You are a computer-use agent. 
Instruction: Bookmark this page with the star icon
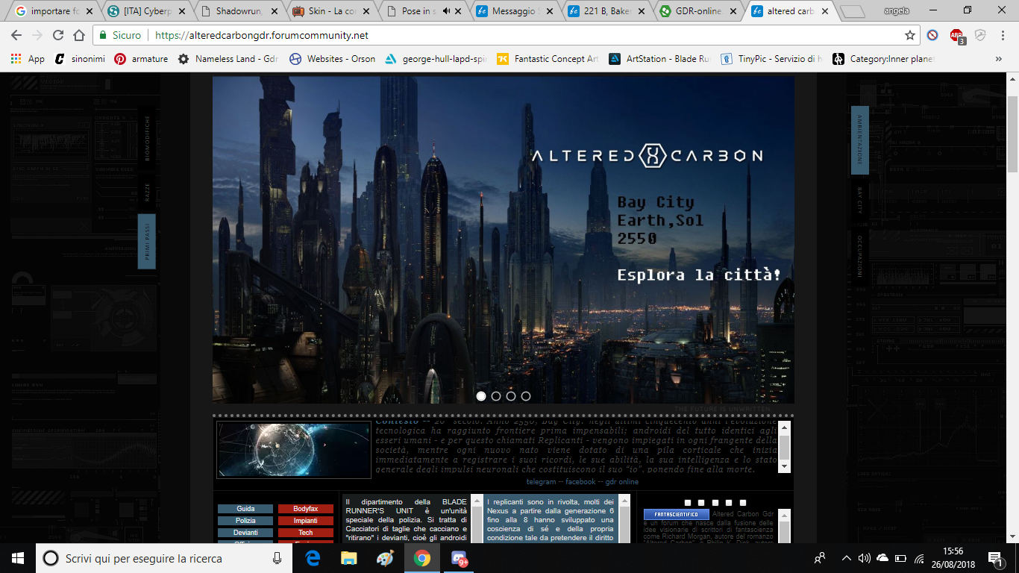coord(910,35)
